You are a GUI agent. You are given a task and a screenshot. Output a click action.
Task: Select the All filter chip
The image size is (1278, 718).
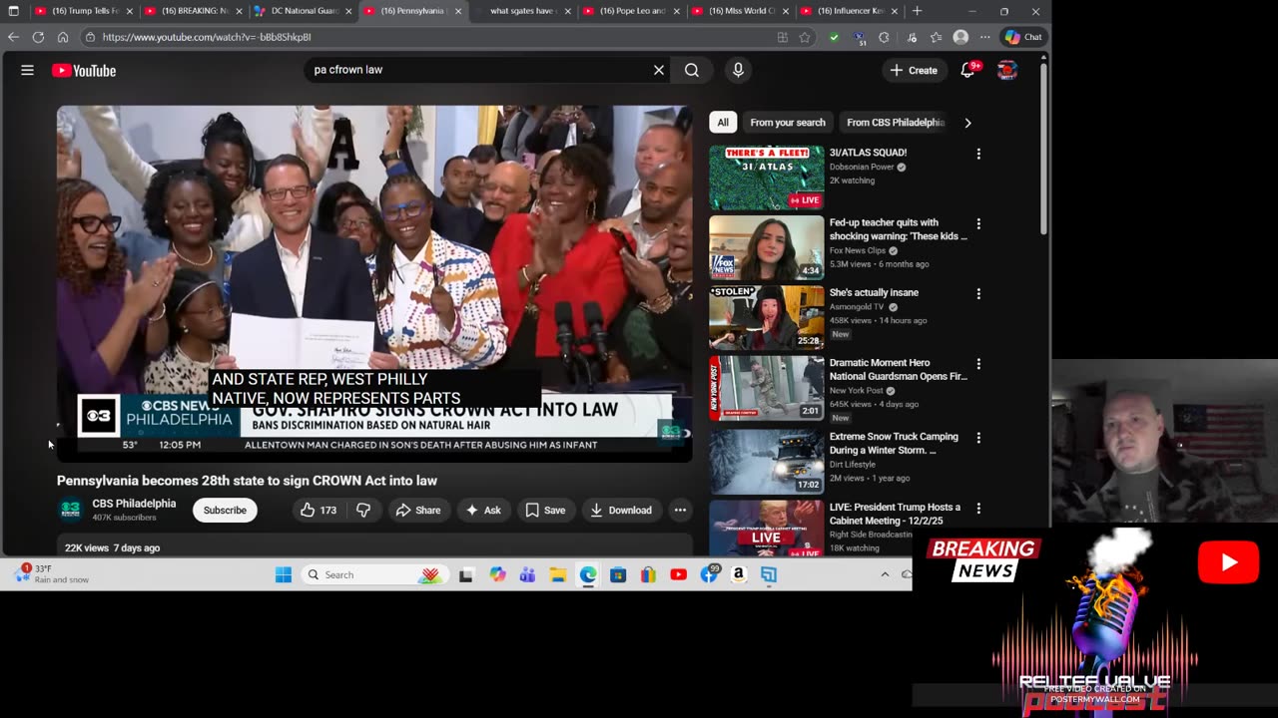tap(723, 123)
